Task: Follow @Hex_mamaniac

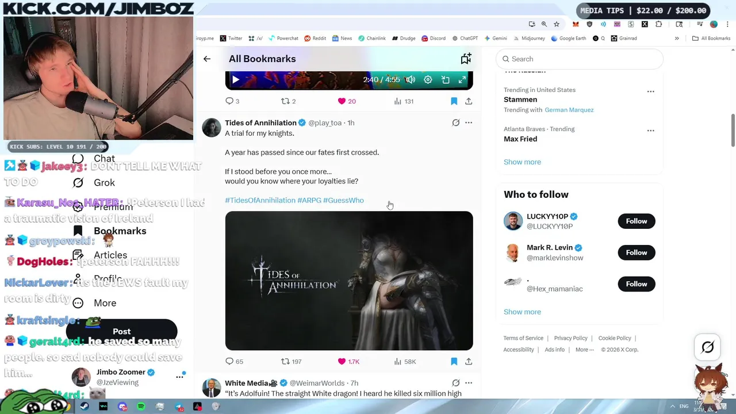Action: 636,283
